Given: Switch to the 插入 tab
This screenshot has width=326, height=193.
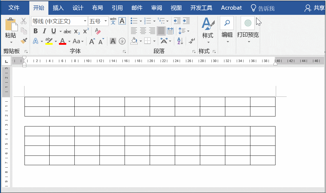Looking at the screenshot, I should pos(58,8).
